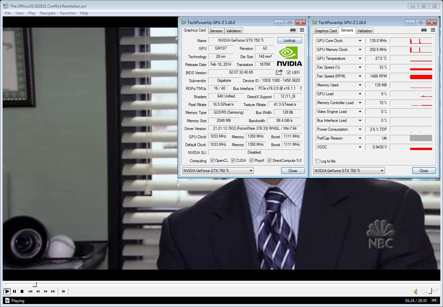
Task: Click the Driver Version field
Action: [x=255, y=128]
